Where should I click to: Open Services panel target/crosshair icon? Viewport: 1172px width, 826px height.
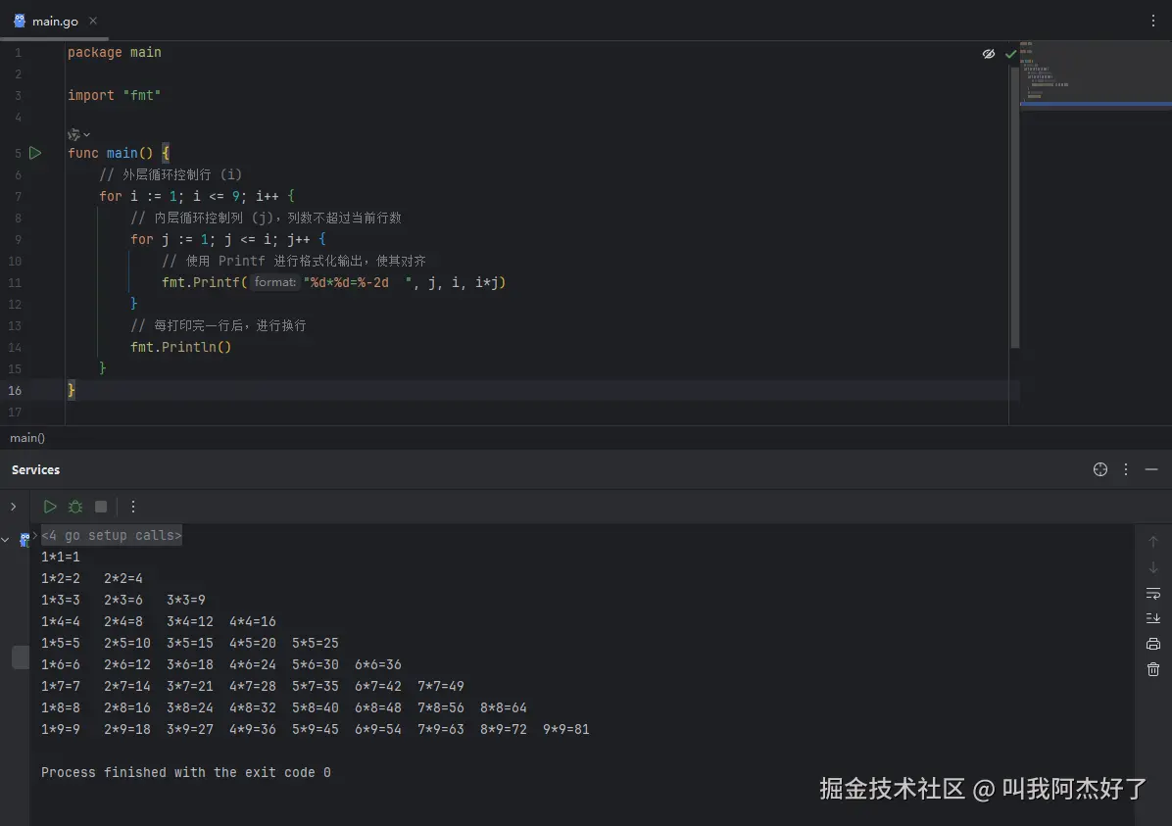click(x=1100, y=469)
